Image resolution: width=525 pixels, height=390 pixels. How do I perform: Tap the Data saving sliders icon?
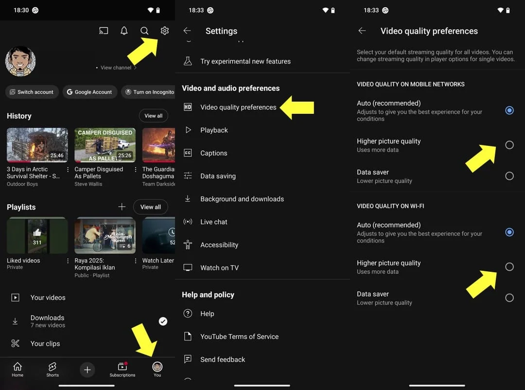(x=188, y=176)
